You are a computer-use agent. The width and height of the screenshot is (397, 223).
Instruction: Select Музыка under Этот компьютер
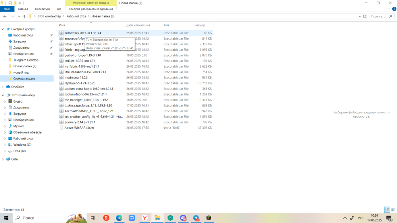[19, 126]
